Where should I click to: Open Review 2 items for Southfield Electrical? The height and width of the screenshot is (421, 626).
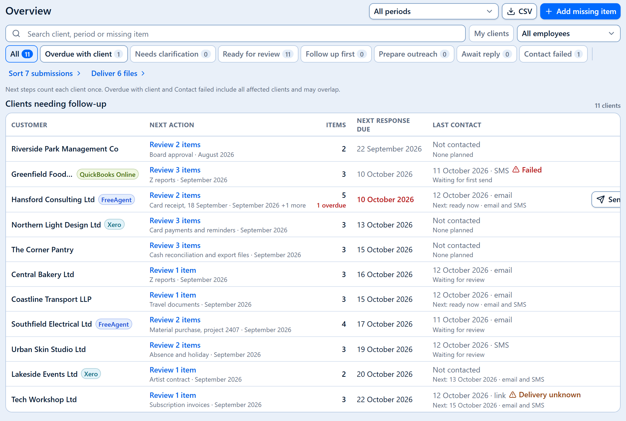(175, 320)
